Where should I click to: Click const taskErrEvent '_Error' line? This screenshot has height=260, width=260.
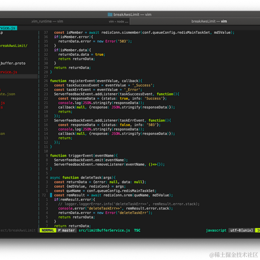98,90
